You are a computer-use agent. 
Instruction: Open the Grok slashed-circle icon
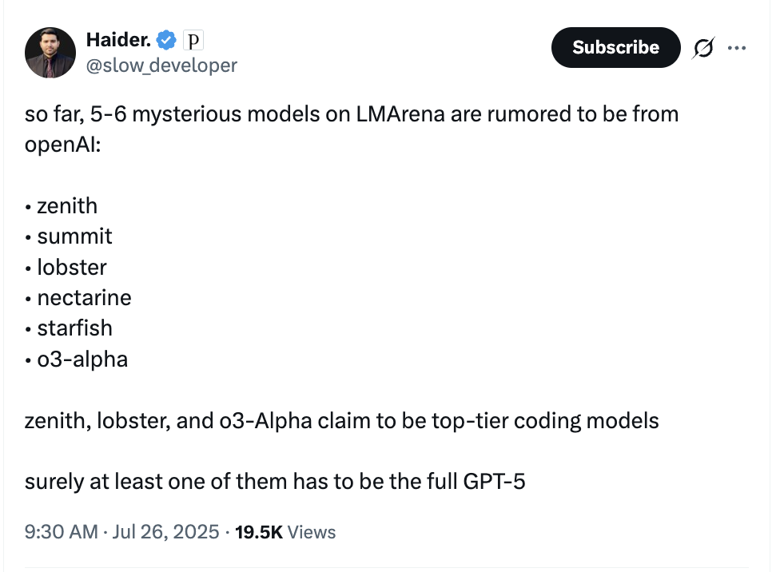[x=703, y=48]
